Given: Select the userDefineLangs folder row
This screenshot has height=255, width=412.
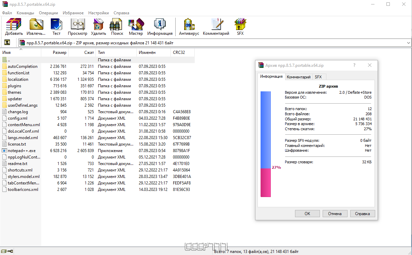Looking at the screenshot, I should coord(98,105).
